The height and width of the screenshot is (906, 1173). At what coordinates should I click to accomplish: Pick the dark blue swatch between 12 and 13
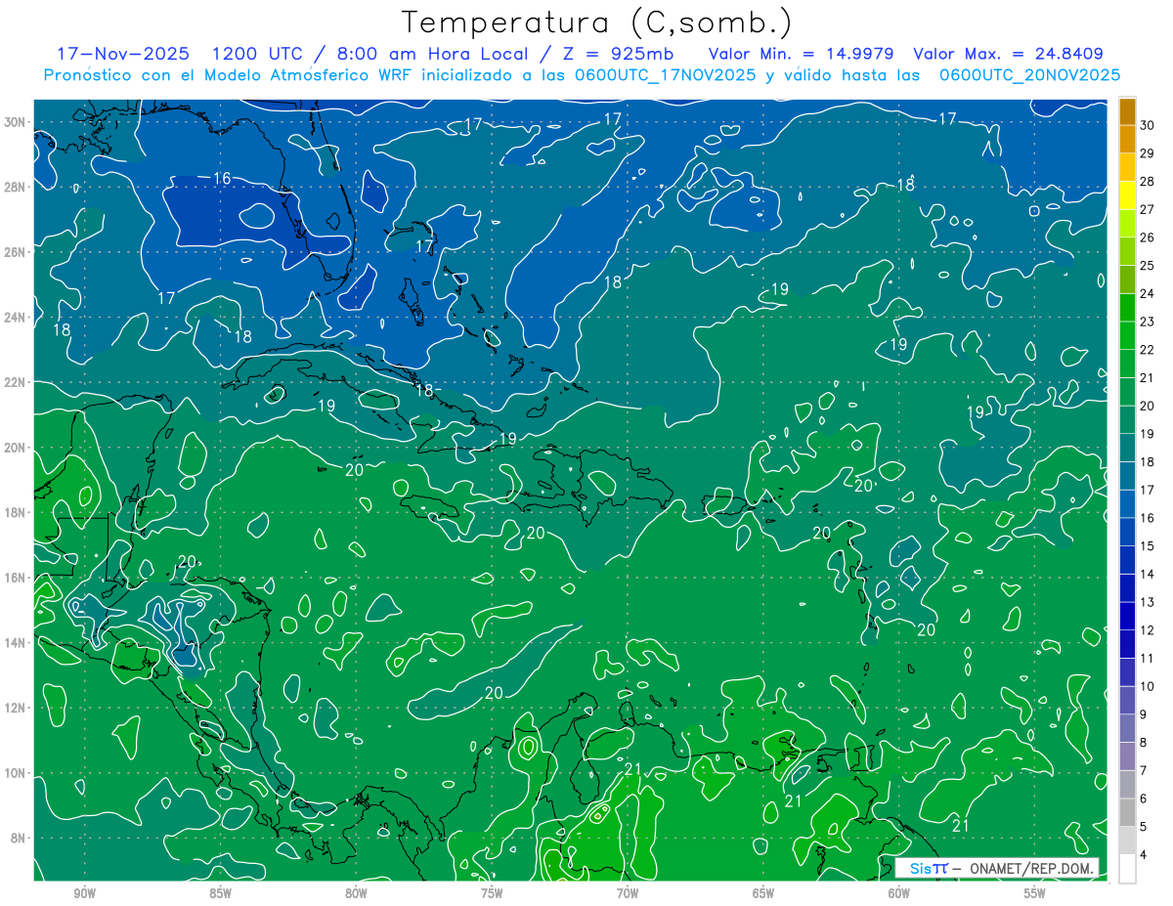click(1127, 617)
